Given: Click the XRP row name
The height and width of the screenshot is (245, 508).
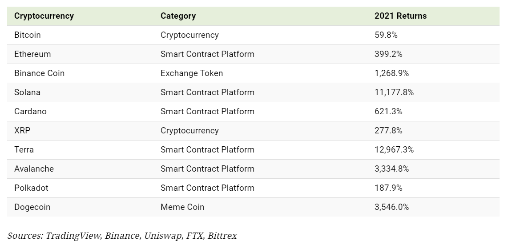Looking at the screenshot, I should [x=22, y=131].
